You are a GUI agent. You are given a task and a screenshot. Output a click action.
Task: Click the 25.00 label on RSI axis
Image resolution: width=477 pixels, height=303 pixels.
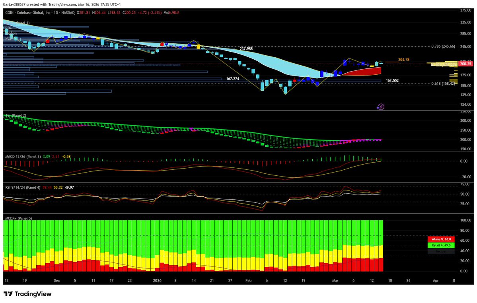464,204
